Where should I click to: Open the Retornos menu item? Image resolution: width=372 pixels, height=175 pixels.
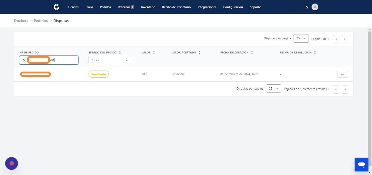pos(126,7)
